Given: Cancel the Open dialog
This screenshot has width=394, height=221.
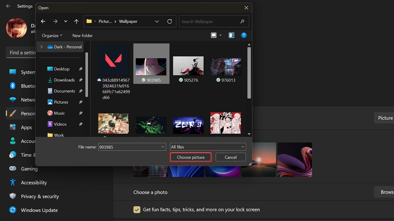Looking at the screenshot, I should [230, 157].
